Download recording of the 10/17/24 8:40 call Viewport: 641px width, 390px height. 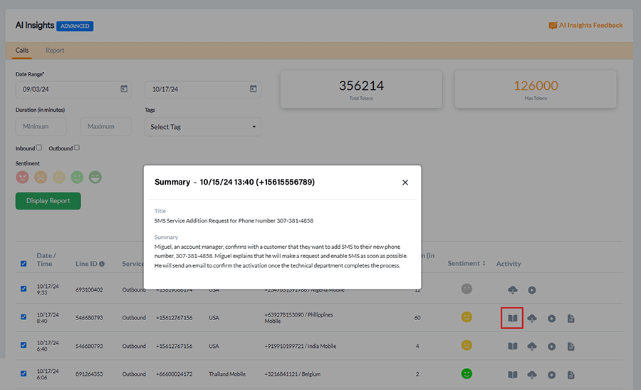(x=532, y=318)
